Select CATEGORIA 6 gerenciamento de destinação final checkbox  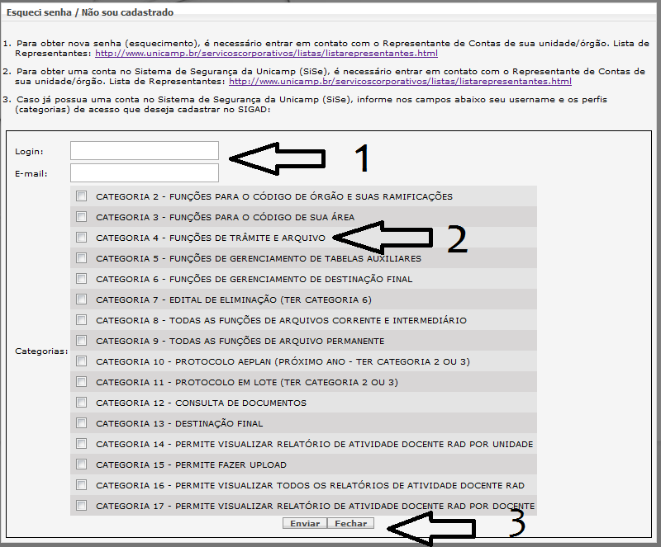coord(81,279)
